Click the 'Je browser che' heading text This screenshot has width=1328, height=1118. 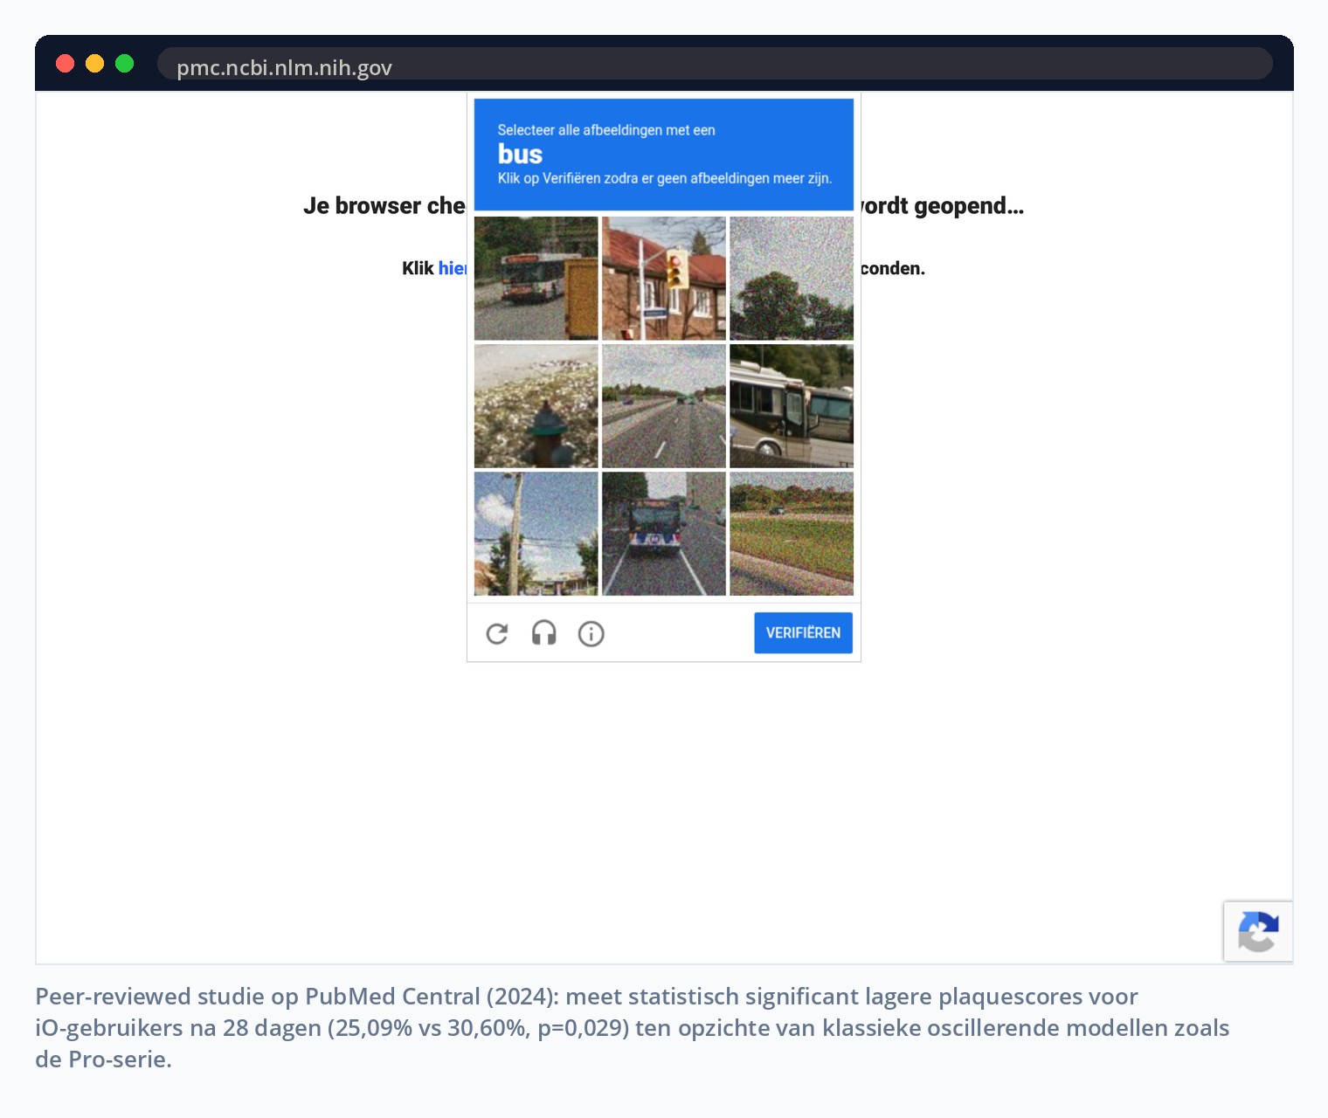click(x=384, y=206)
